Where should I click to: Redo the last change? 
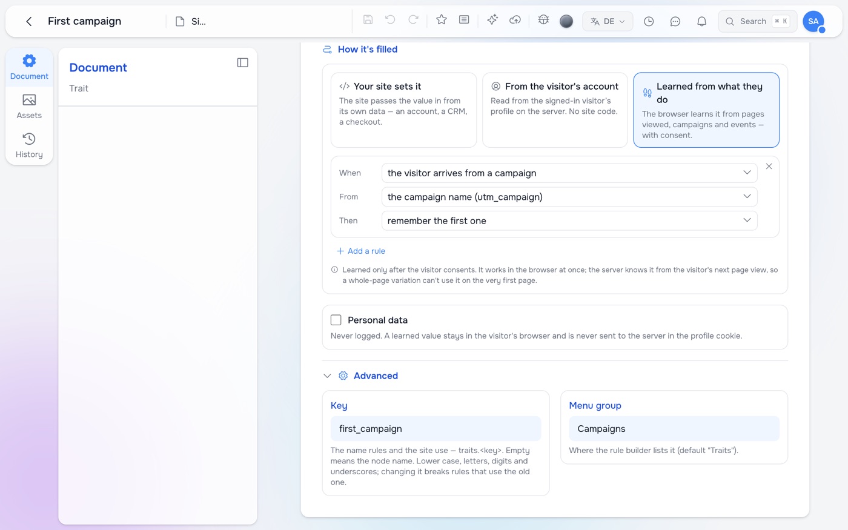(413, 19)
